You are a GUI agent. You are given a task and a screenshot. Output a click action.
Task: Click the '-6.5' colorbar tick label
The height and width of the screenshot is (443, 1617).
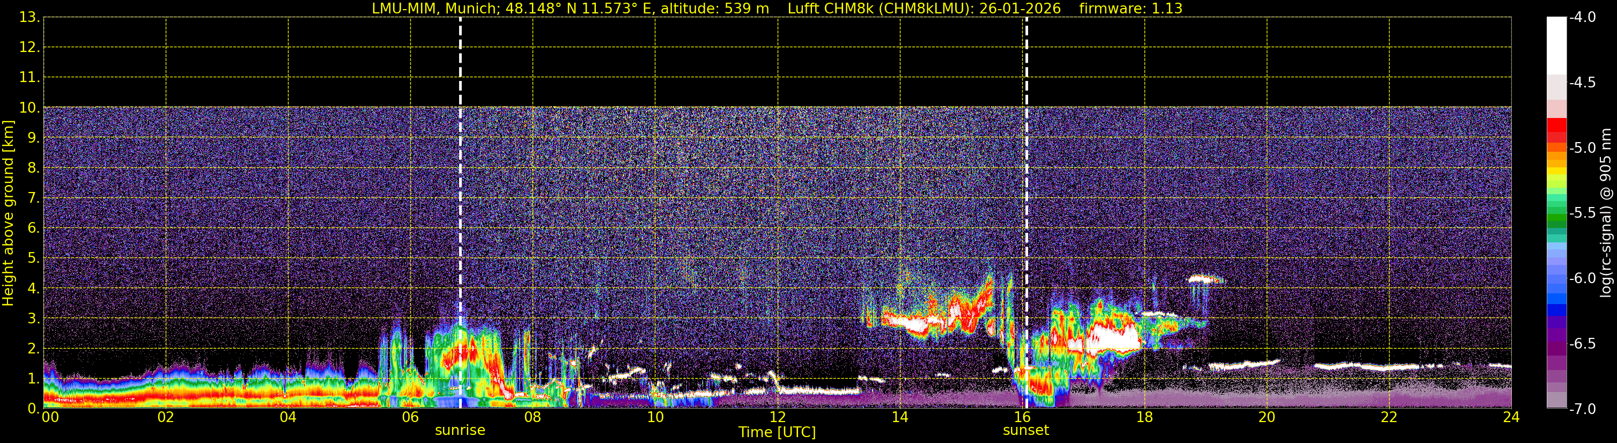(1583, 343)
